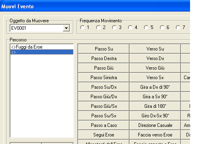Viewport: 204px width, 144px height.
Task: Click the Verso Dx button
Action: (155, 58)
